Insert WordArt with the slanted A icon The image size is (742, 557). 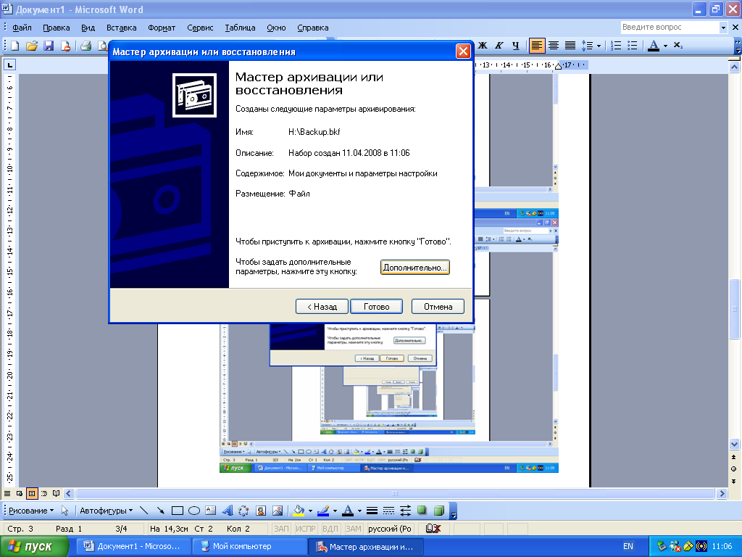[x=227, y=511]
